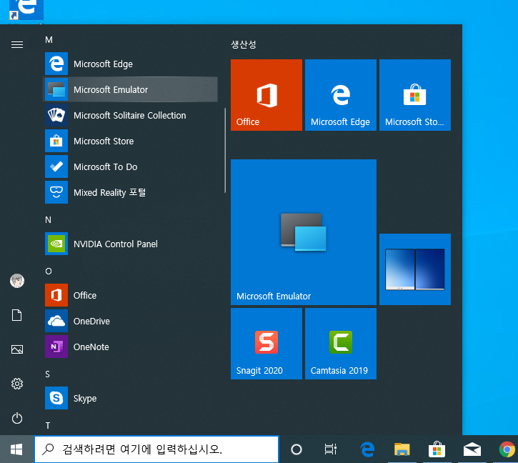
Task: Launch OneNote from the app list
Action: click(131, 347)
